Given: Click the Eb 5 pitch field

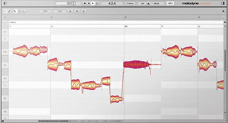Looking at the screenshot, I should [45, 11].
